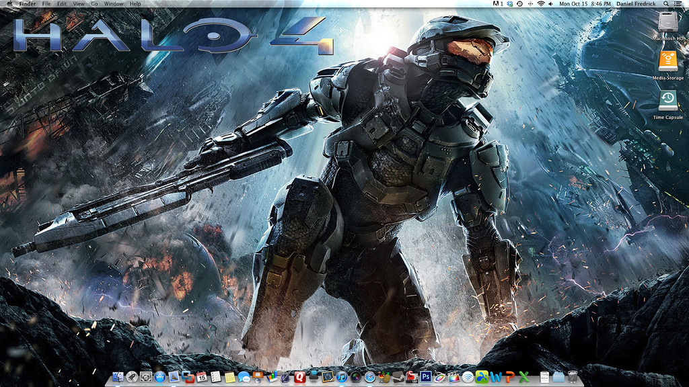Open Time Machine menu bar icon

pyautogui.click(x=519, y=3)
